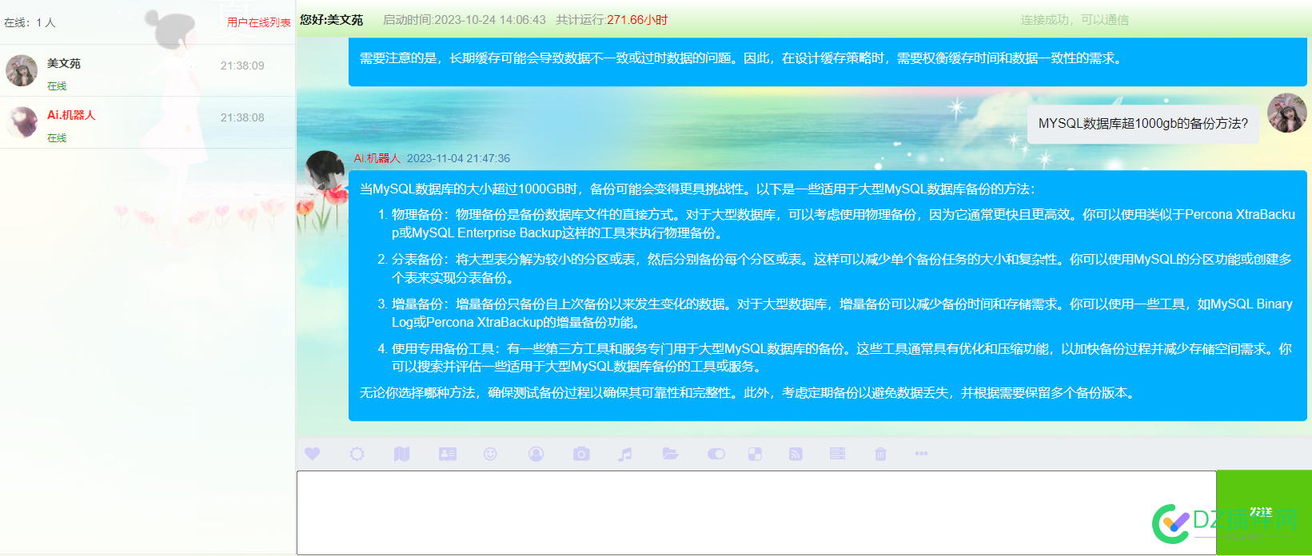1312x556 pixels.
Task: Click the 21:38:09 time in 美文苑's row
Action: 242,66
